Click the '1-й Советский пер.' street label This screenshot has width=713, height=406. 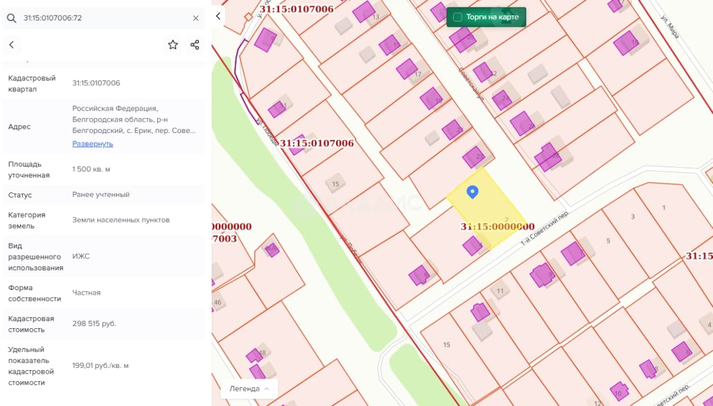(545, 228)
